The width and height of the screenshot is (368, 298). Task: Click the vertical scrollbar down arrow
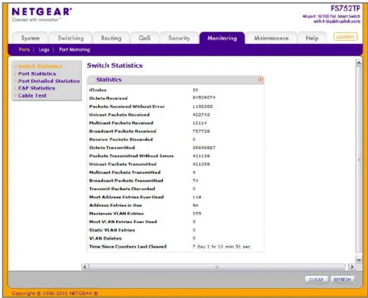click(359, 260)
